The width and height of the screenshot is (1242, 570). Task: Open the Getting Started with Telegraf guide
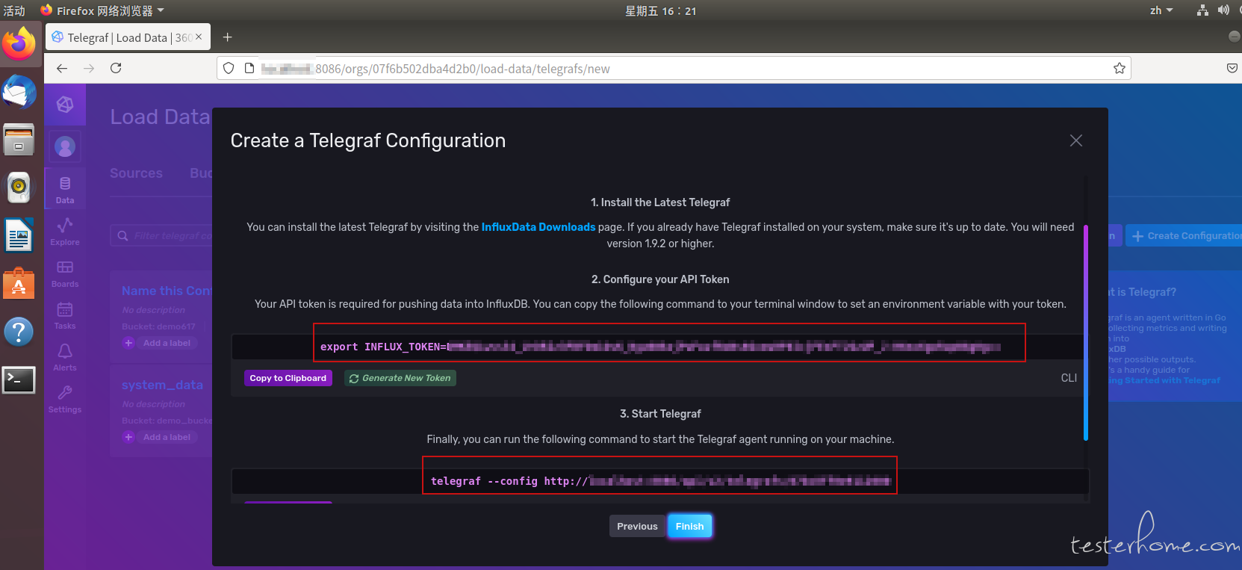point(1164,380)
